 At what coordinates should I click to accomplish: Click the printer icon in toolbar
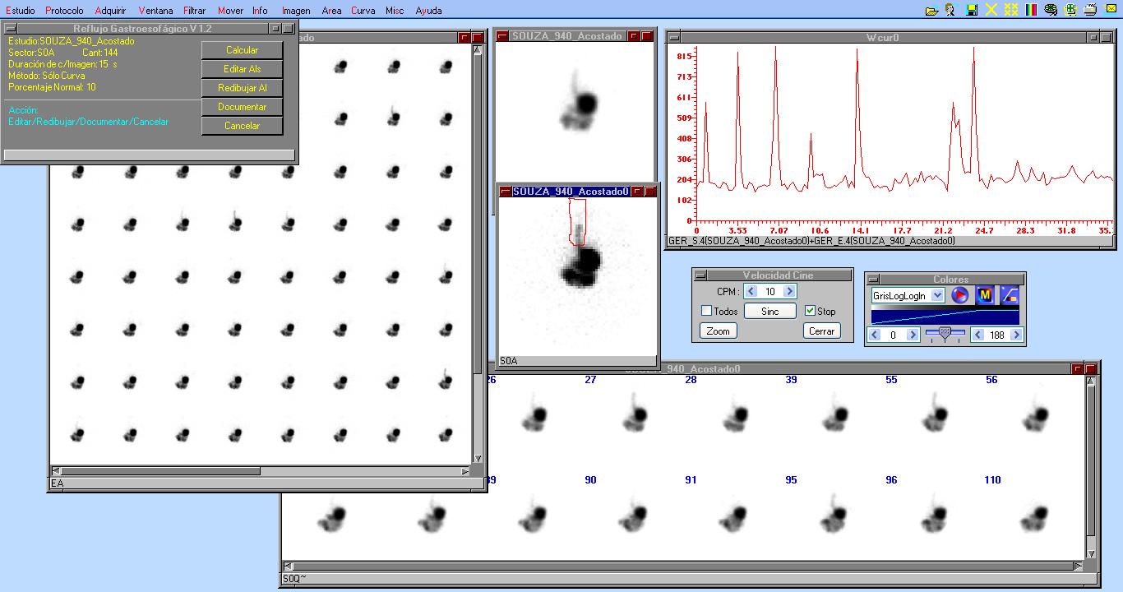(1090, 11)
